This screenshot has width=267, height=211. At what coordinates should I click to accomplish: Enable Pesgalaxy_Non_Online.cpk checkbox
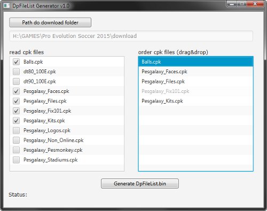pyautogui.click(x=16, y=140)
